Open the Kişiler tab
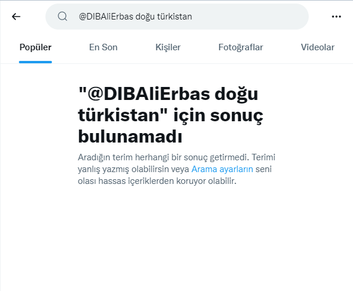This screenshot has height=291, width=353. [168, 47]
